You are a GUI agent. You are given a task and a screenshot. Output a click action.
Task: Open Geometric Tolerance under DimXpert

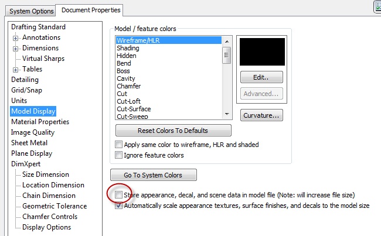[55, 206]
